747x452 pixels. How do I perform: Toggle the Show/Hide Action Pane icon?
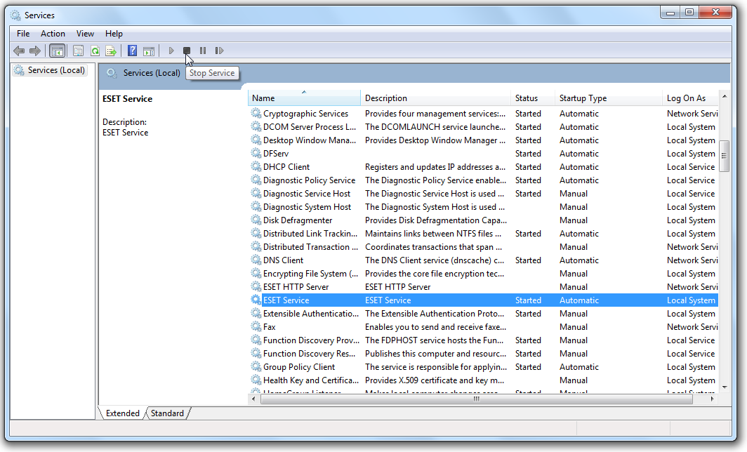149,51
